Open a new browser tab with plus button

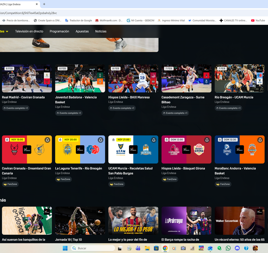coord(44,4)
